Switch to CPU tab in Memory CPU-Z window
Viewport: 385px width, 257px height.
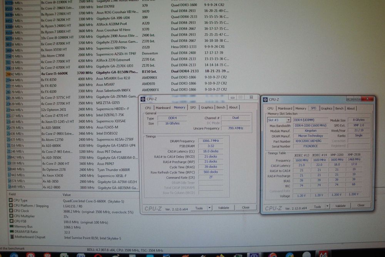[148, 108]
